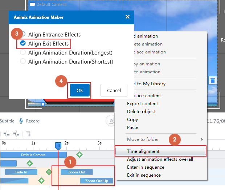Choose Export content in context menu
Screen dimensions: 225x190
point(142,104)
